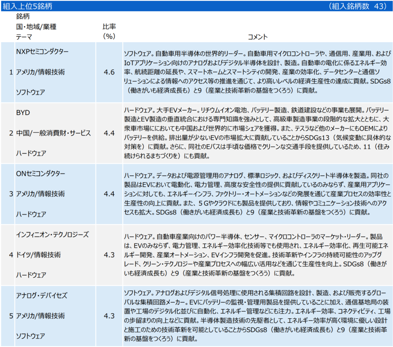This screenshot has width=393, height=347.
Task: Select 中国/一般消費財・サービス sector cell
Action: click(53, 133)
